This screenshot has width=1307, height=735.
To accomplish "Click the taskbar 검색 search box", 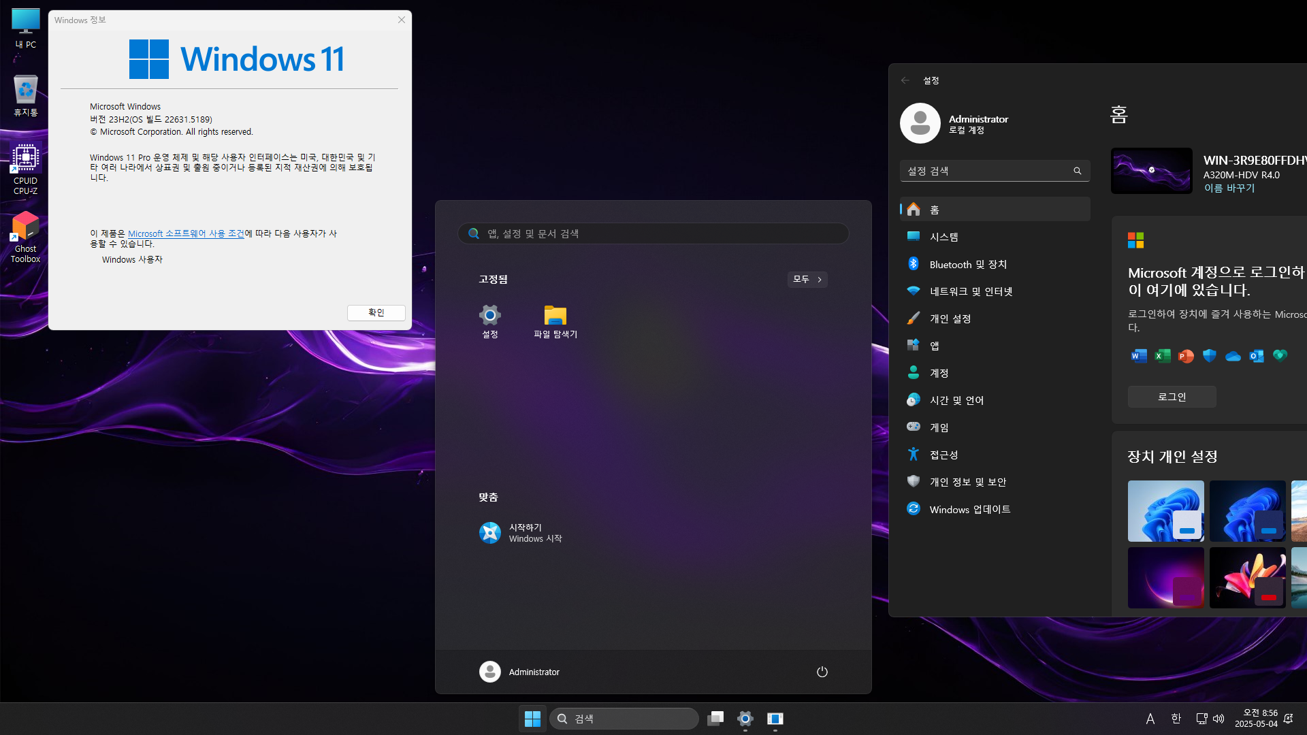I will (x=624, y=719).
